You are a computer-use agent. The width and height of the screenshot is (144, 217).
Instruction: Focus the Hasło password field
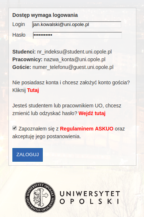pos(77,35)
